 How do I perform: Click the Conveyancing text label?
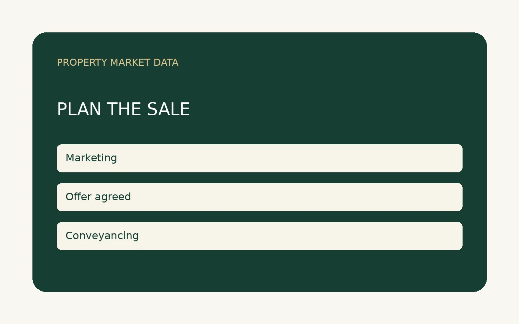pos(102,236)
